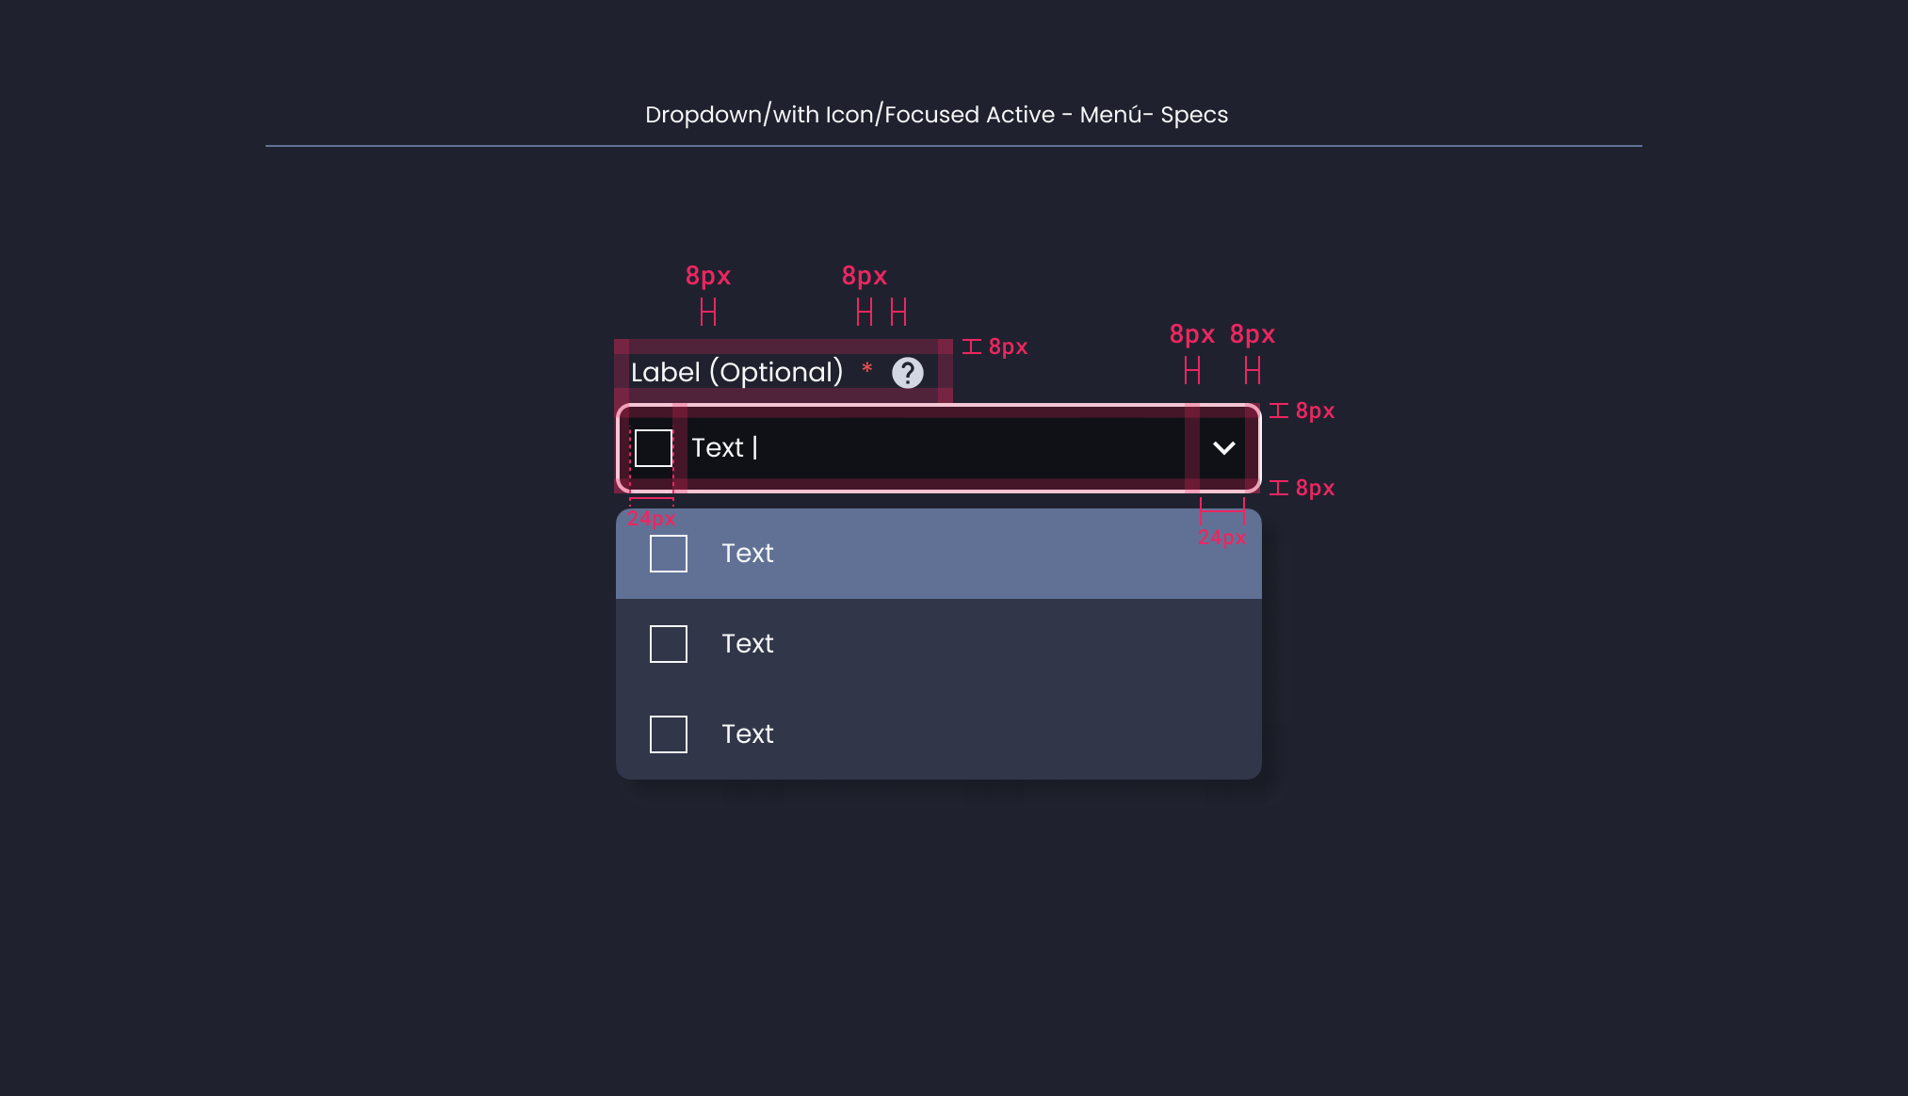
Task: Select the highlighted first Text option
Action: pyautogui.click(x=939, y=554)
